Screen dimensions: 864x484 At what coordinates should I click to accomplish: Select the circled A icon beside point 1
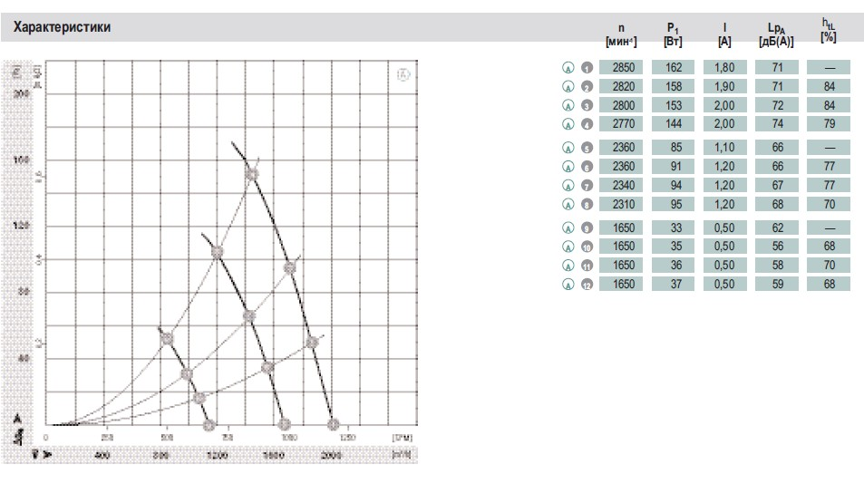(568, 68)
